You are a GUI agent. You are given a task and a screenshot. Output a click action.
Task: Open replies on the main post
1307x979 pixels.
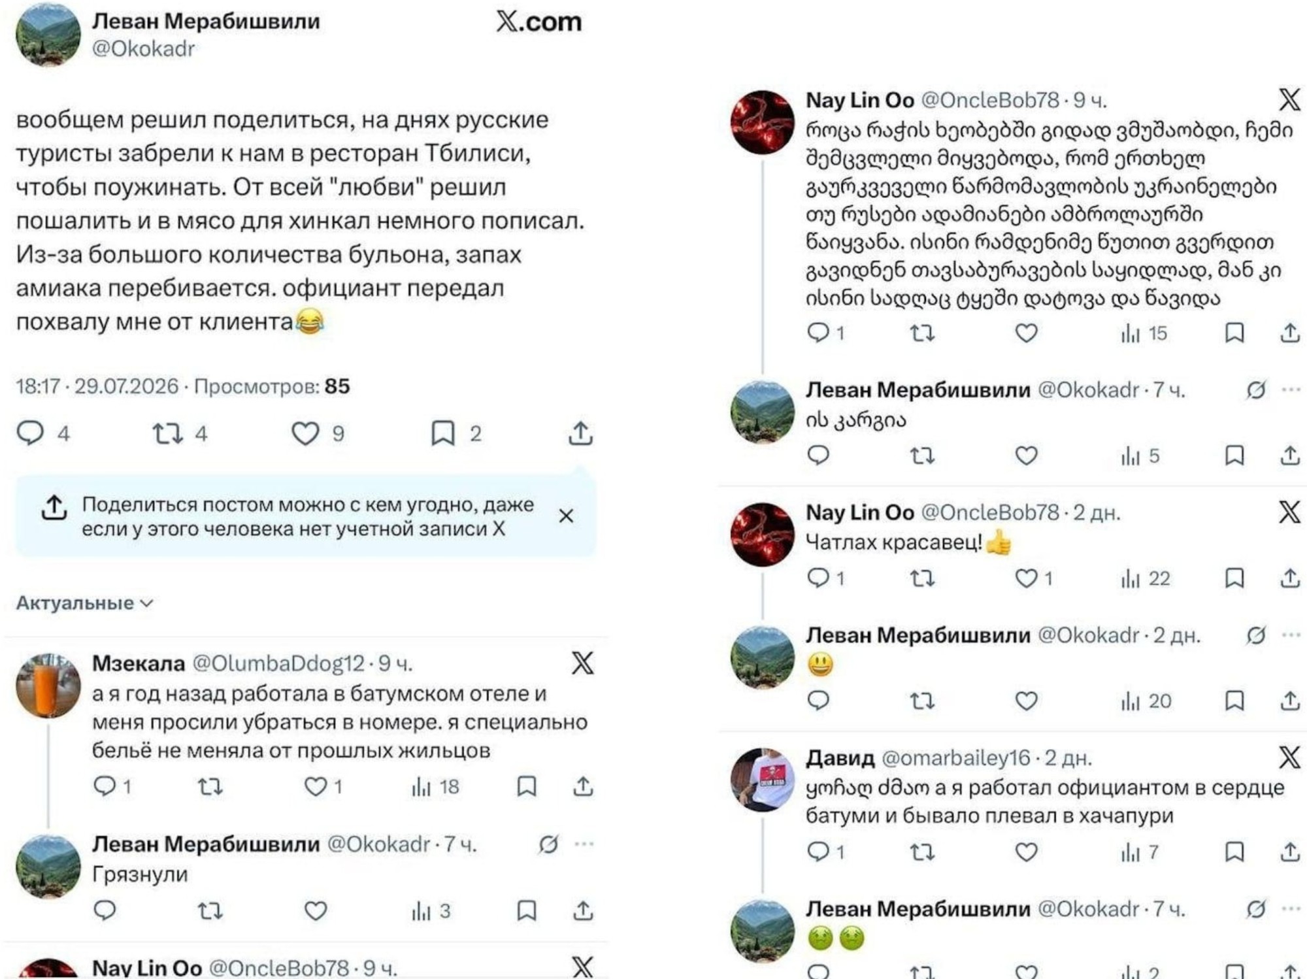pyautogui.click(x=30, y=433)
